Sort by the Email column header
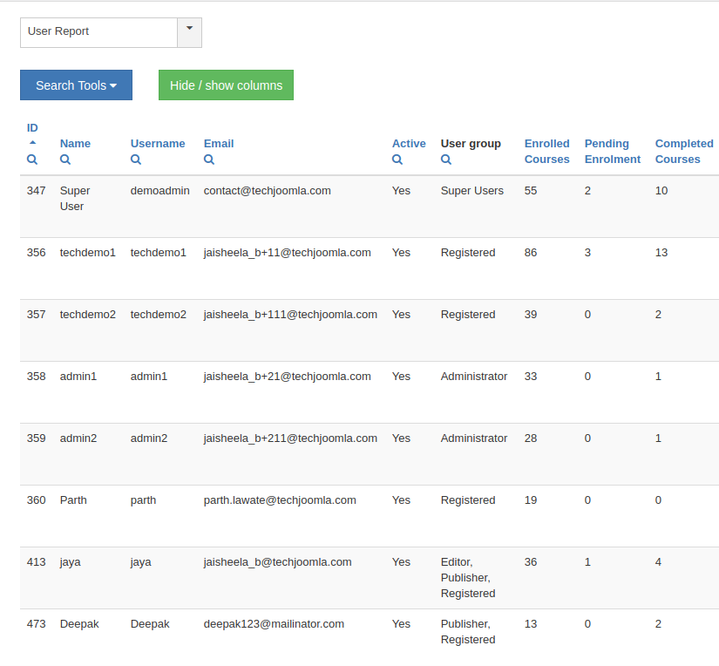Screen dimensions: 719x666 click(x=219, y=144)
